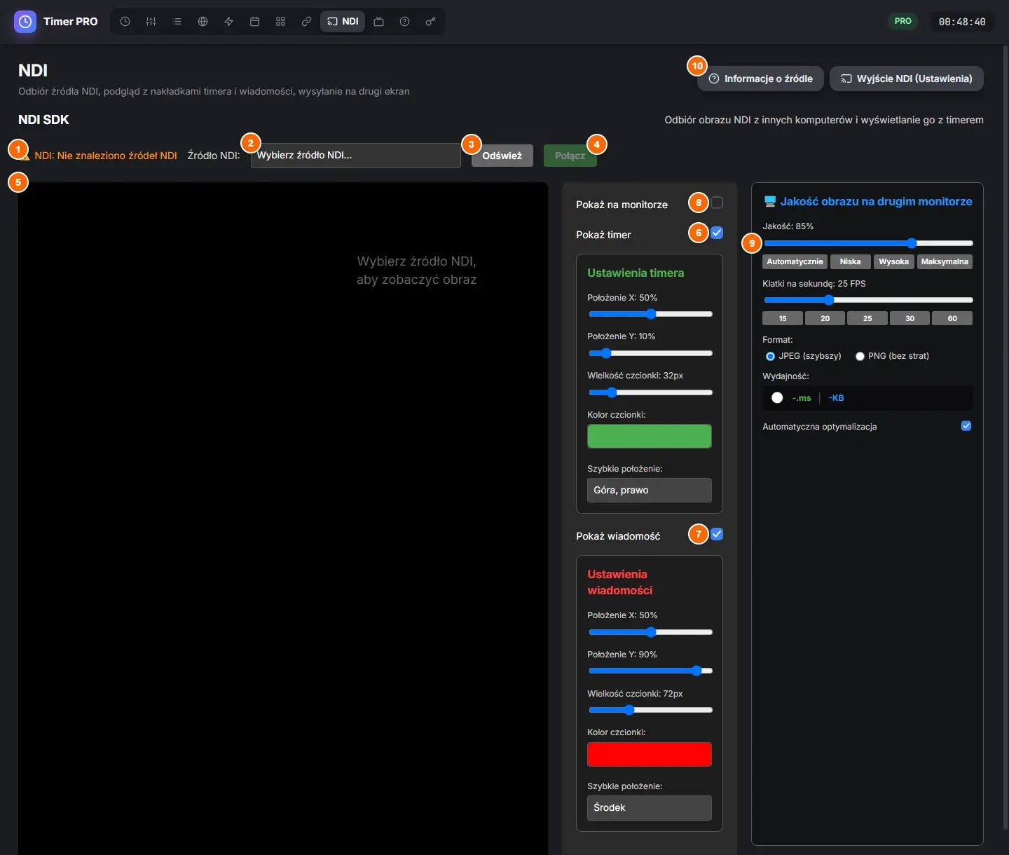This screenshot has height=855, width=1009.
Task: Choose the Automatycznie quality preset
Action: [795, 261]
